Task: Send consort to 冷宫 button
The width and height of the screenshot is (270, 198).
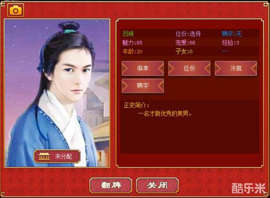Action: tap(236, 68)
